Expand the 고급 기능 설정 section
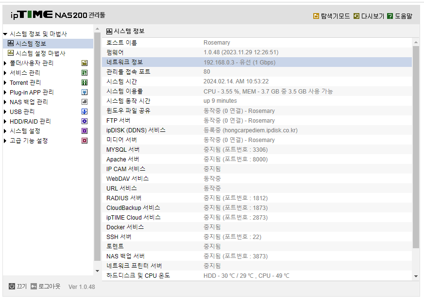 [x=5, y=141]
